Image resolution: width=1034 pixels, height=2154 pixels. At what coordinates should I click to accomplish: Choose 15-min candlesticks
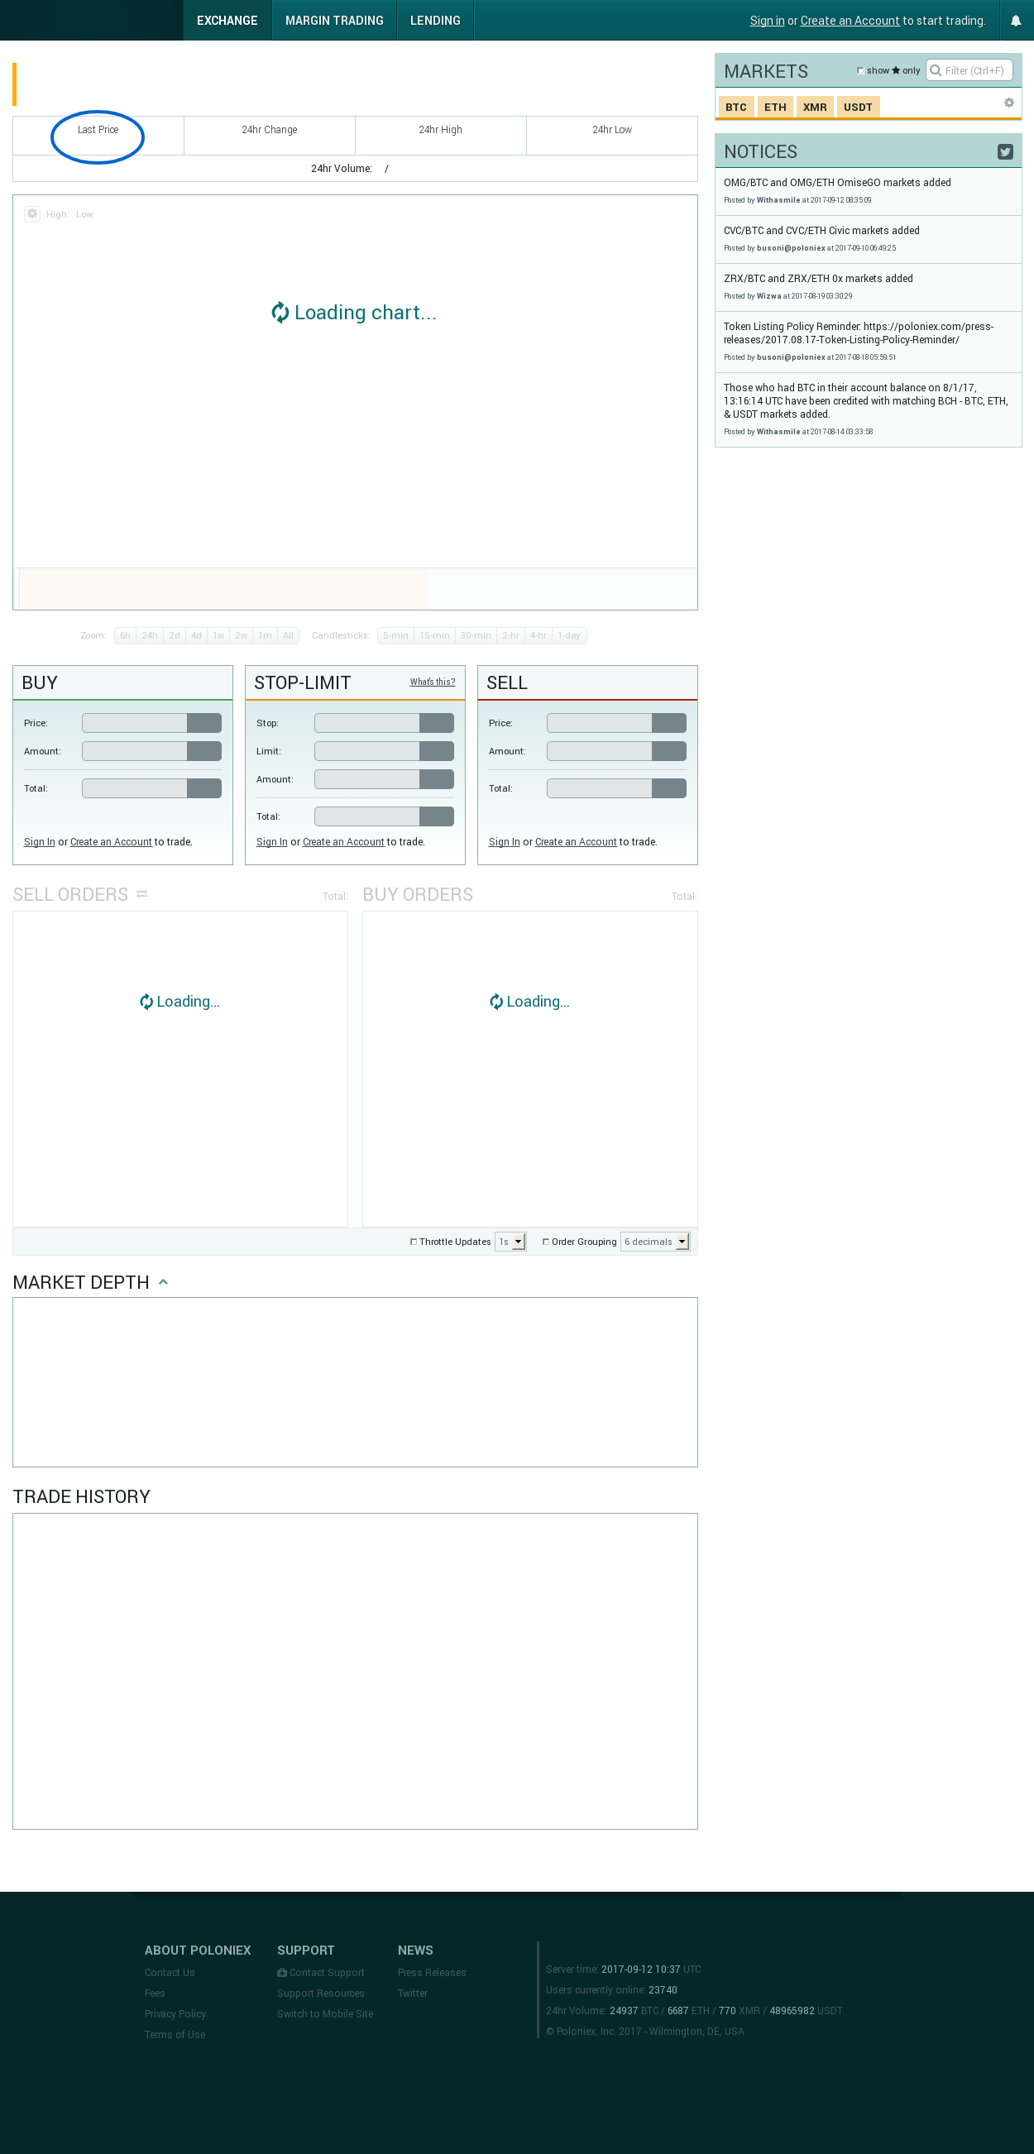434,635
